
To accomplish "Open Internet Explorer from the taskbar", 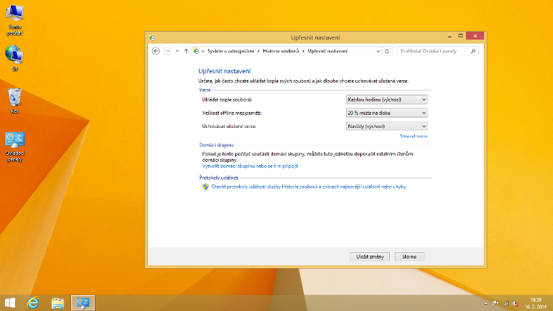I will click(x=32, y=303).
